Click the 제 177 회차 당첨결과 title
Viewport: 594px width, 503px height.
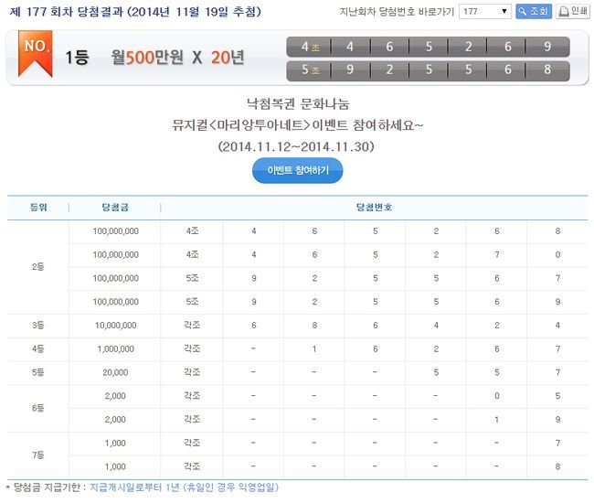click(x=133, y=12)
